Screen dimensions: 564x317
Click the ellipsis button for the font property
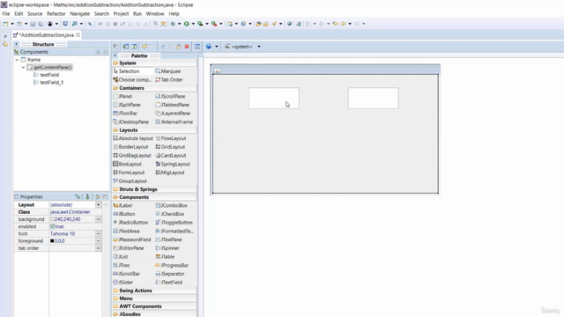[98, 233]
